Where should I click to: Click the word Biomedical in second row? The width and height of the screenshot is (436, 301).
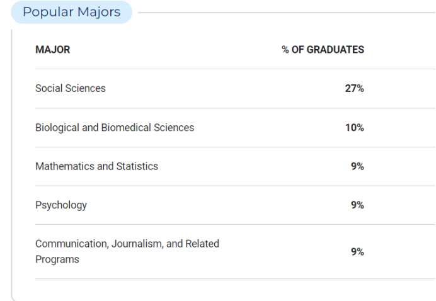[126, 128]
